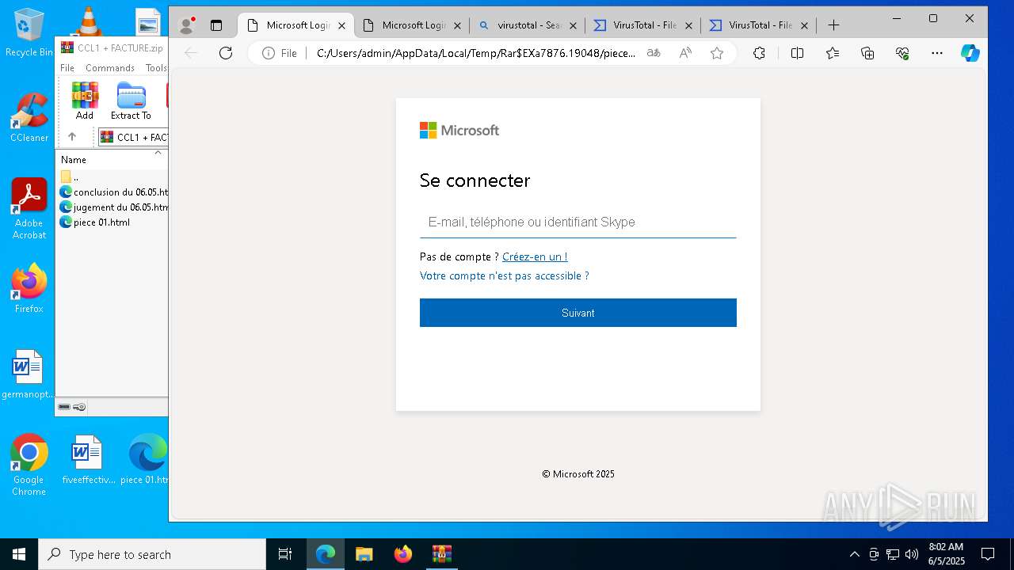The height and width of the screenshot is (570, 1014).
Task: Open the volume control in tray
Action: [x=912, y=554]
